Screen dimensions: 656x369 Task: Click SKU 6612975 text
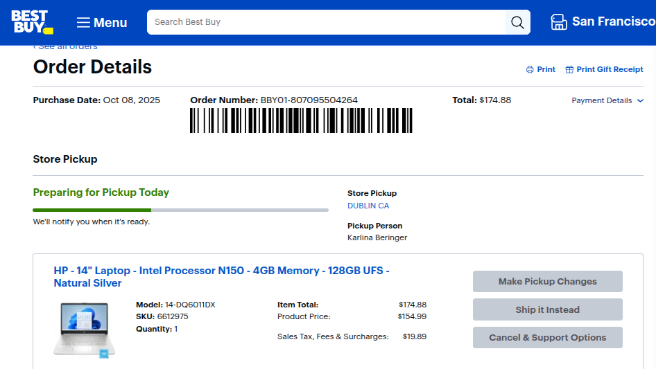tap(162, 316)
